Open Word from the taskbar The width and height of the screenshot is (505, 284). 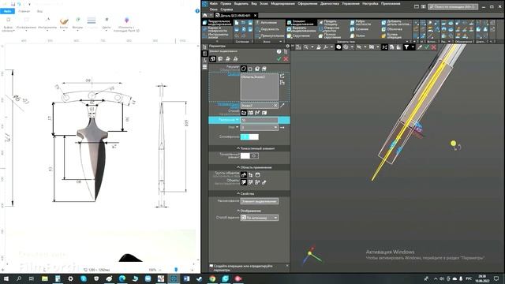186,278
